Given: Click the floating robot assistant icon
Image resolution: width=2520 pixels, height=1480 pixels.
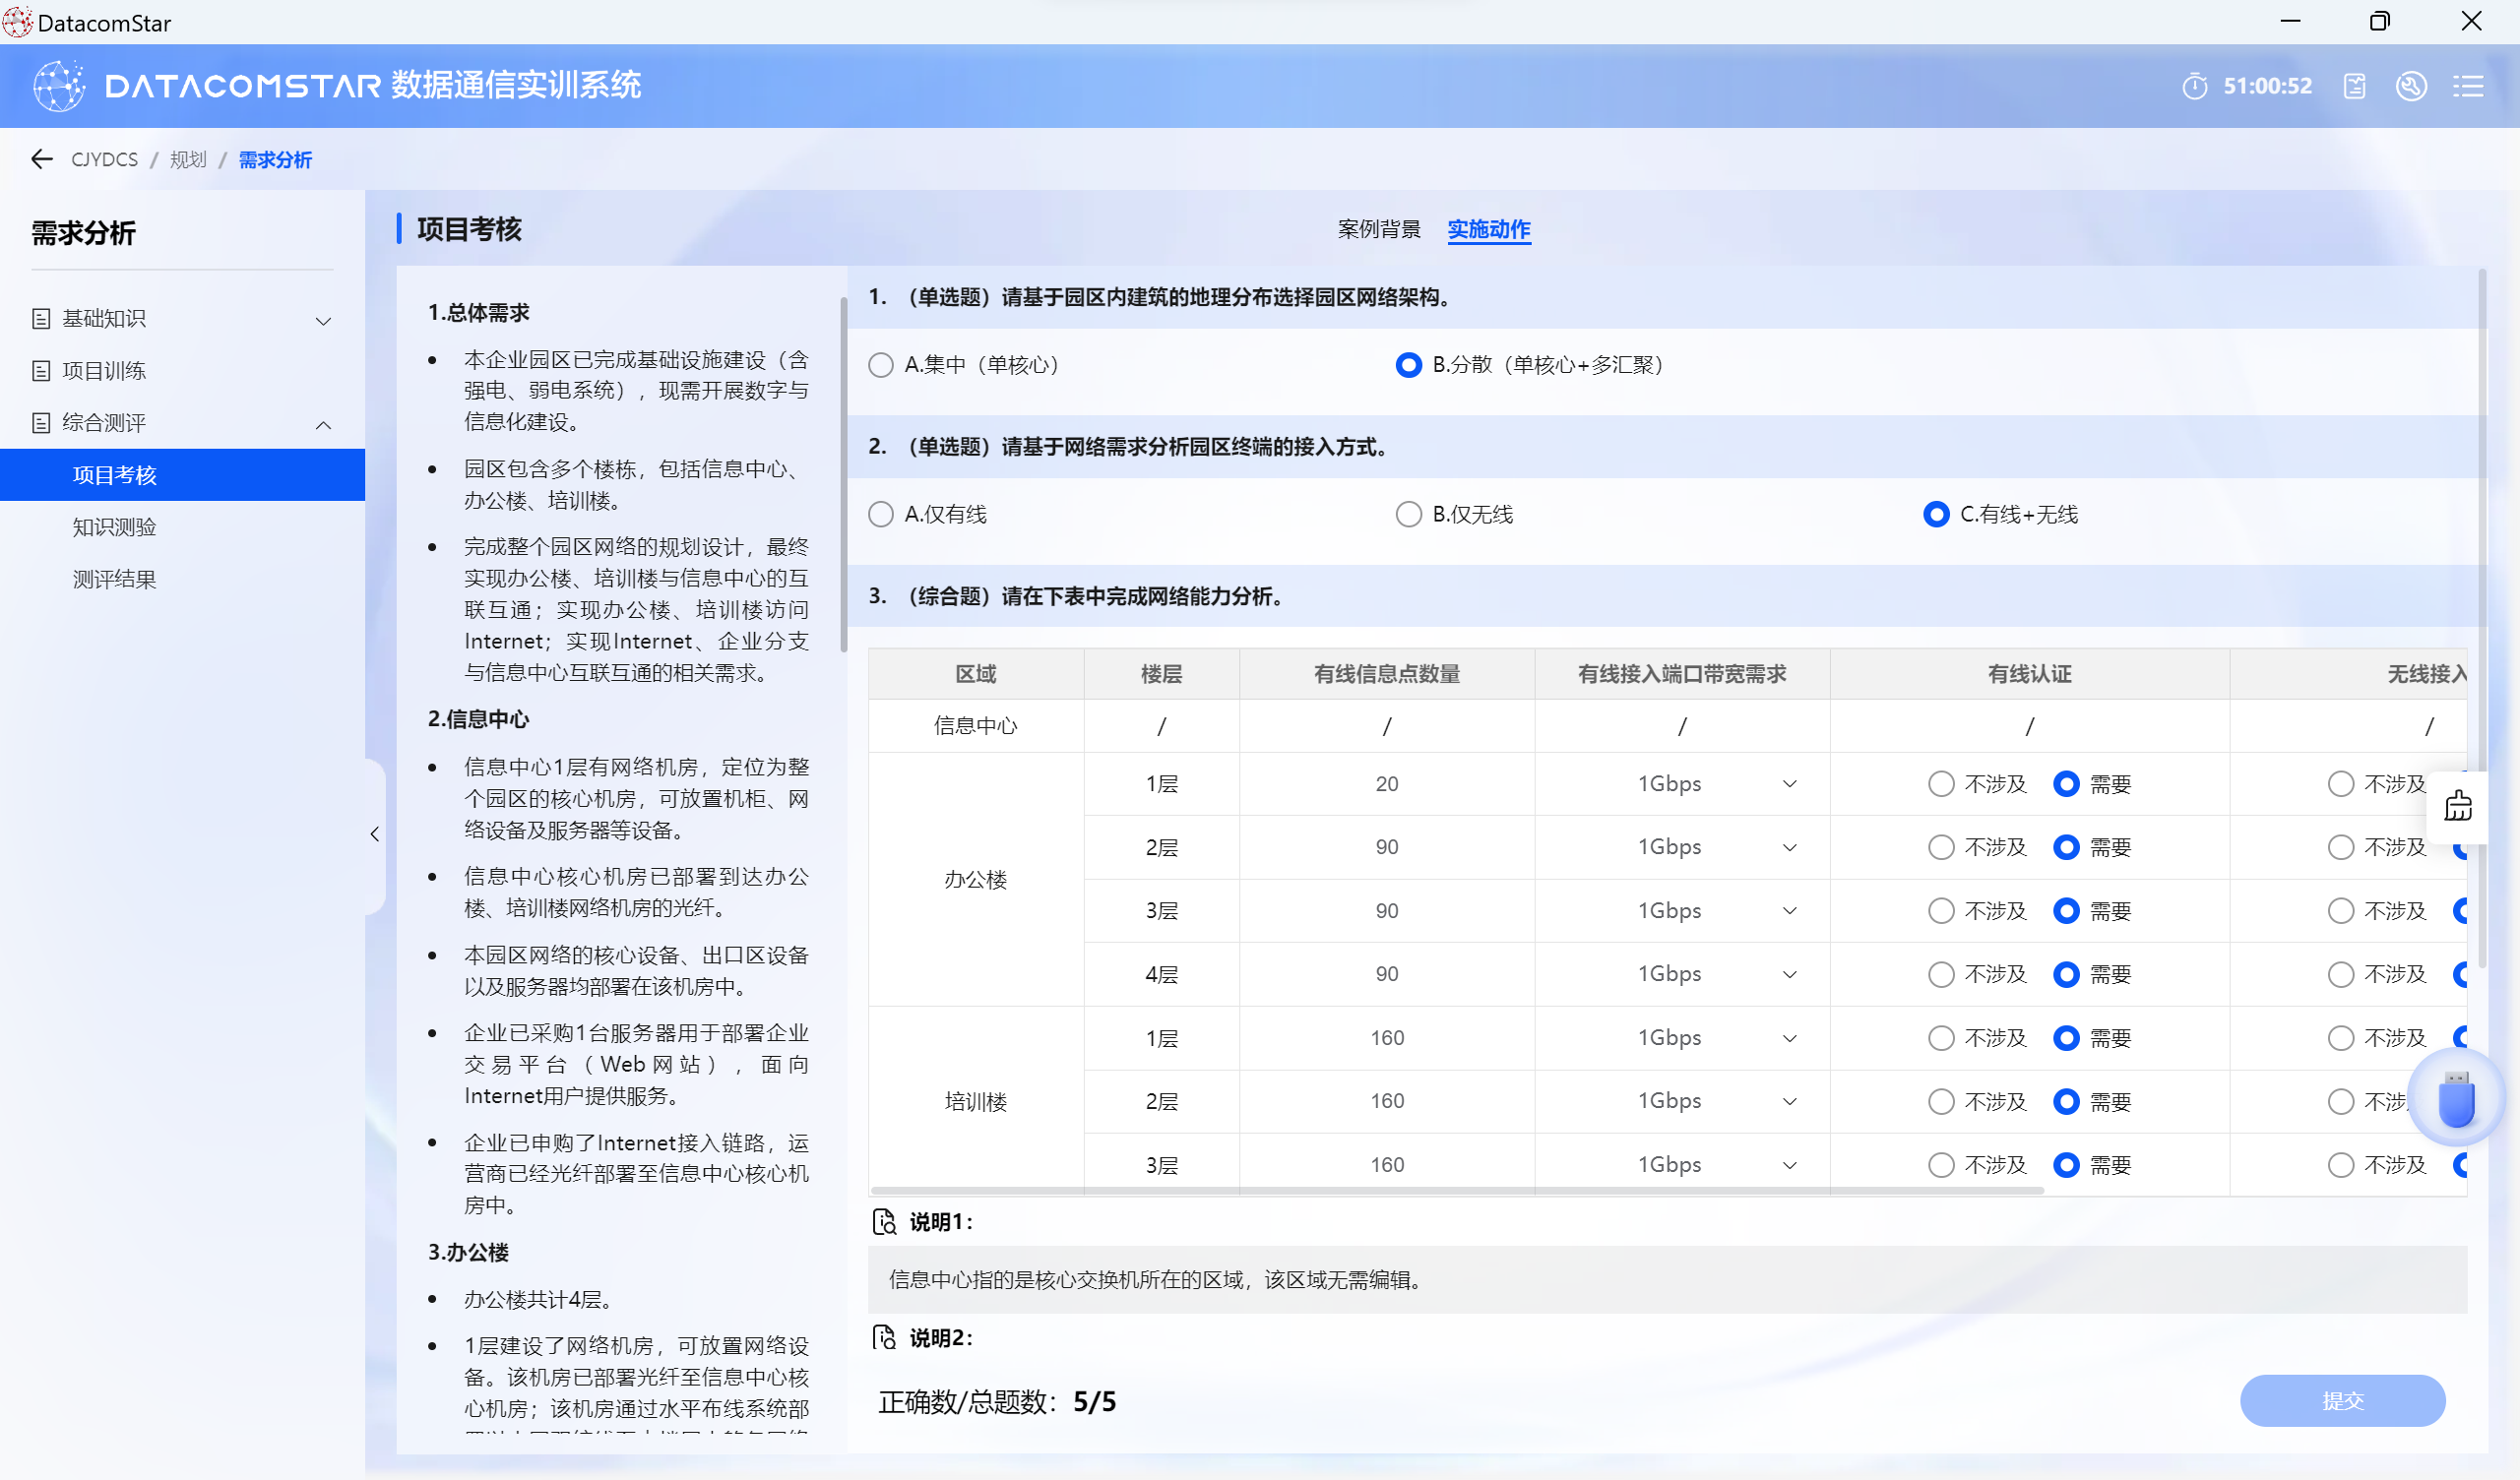Looking at the screenshot, I should tap(2458, 806).
